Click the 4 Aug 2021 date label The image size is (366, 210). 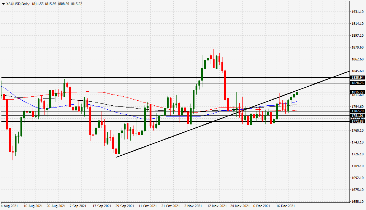point(9,206)
